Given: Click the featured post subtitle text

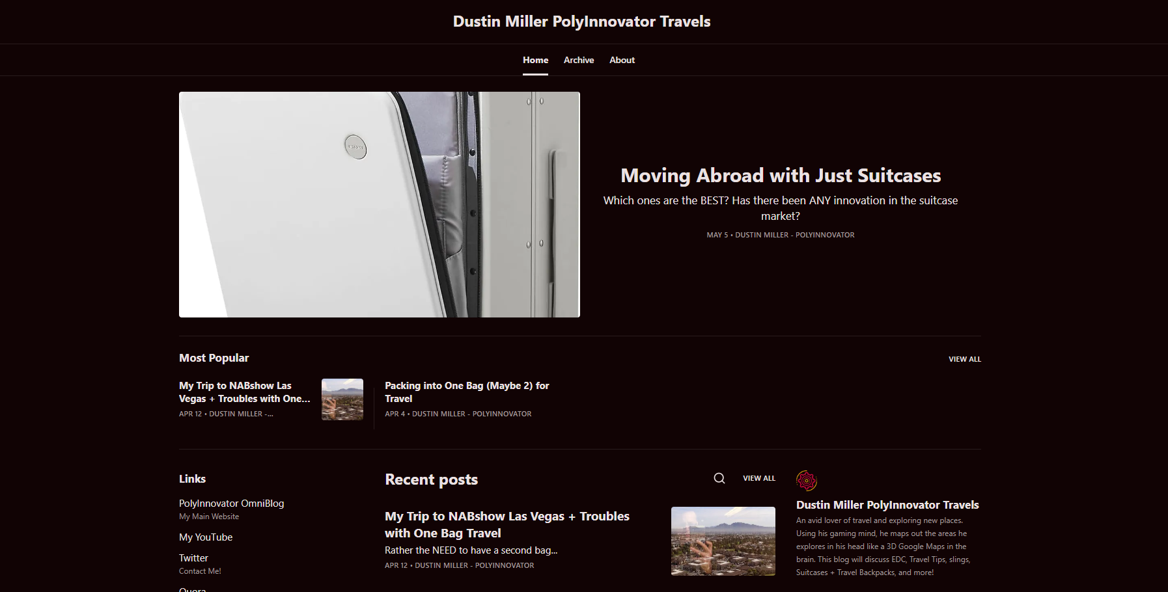Looking at the screenshot, I should tap(781, 208).
